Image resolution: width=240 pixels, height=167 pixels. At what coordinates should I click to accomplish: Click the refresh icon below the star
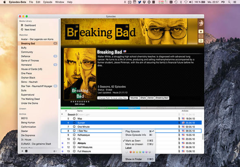click(x=201, y=36)
